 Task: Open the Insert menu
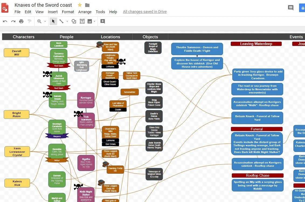53,12
